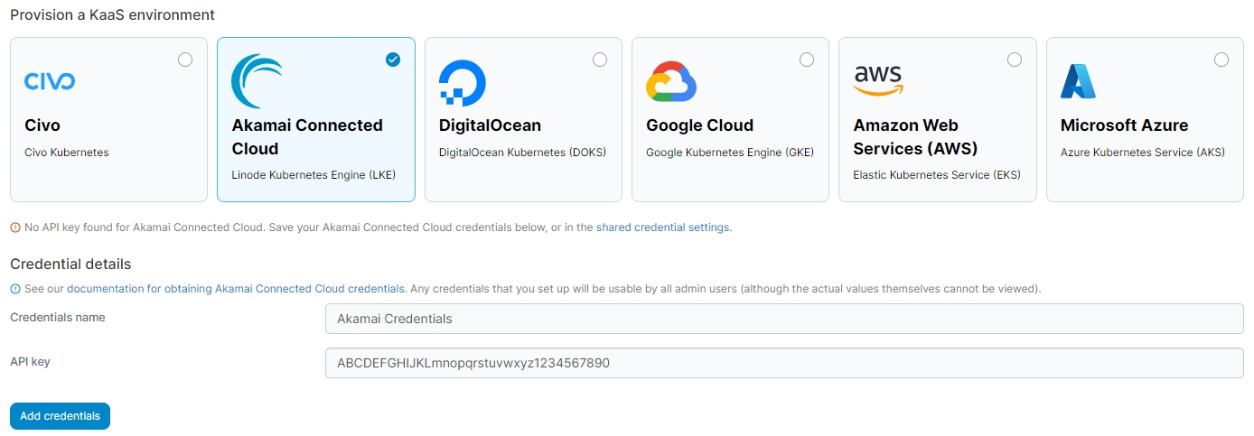Select the DigitalOcean radio button
1254x436 pixels.
coord(600,60)
